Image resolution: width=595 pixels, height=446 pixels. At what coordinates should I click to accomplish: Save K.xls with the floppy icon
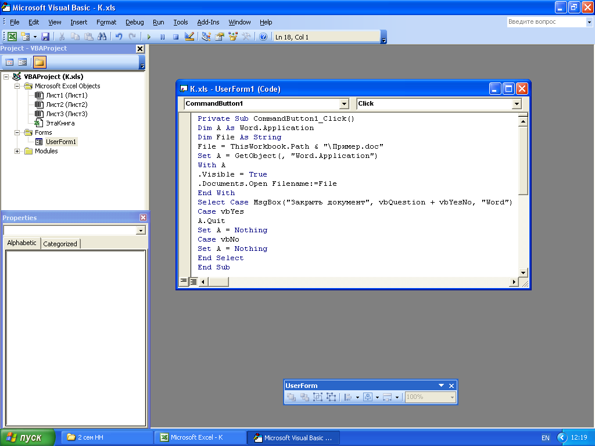45,37
